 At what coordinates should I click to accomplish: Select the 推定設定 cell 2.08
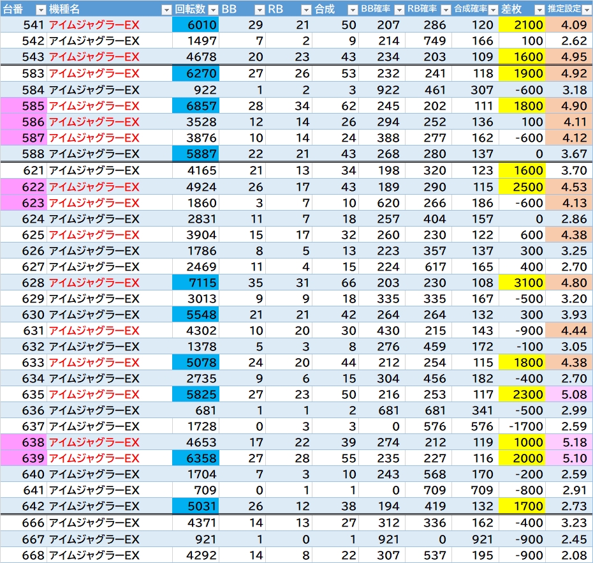[x=569, y=555]
